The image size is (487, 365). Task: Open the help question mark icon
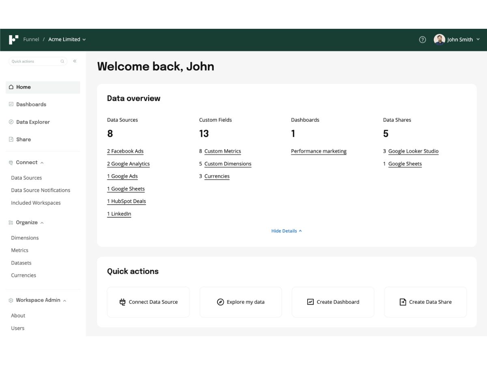(422, 39)
